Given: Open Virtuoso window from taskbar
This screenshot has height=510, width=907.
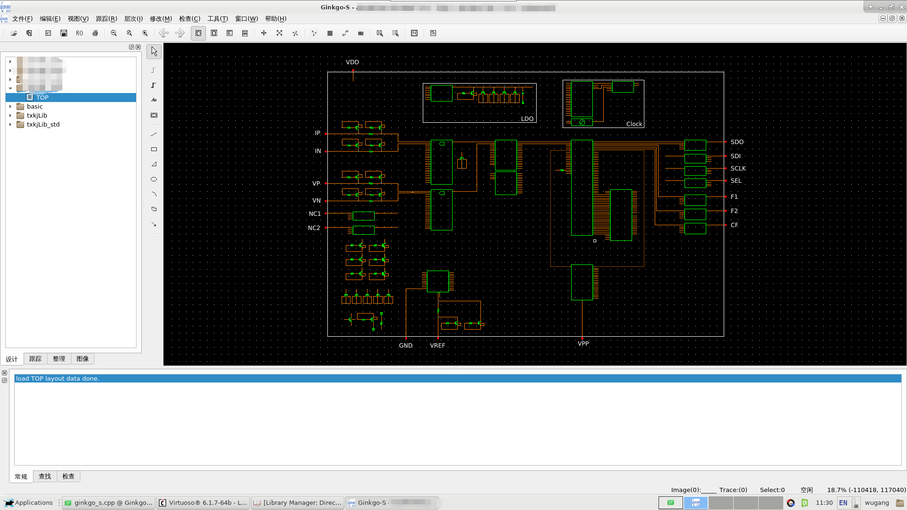Looking at the screenshot, I should [x=203, y=503].
